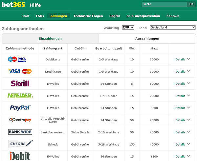Open Details link for Cheque
Image resolution: width=197 pixels, height=161 pixels.
[x=180, y=145]
